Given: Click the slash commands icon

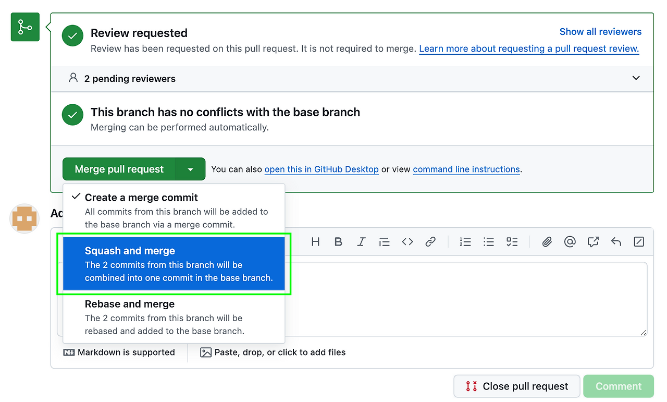Looking at the screenshot, I should [639, 242].
